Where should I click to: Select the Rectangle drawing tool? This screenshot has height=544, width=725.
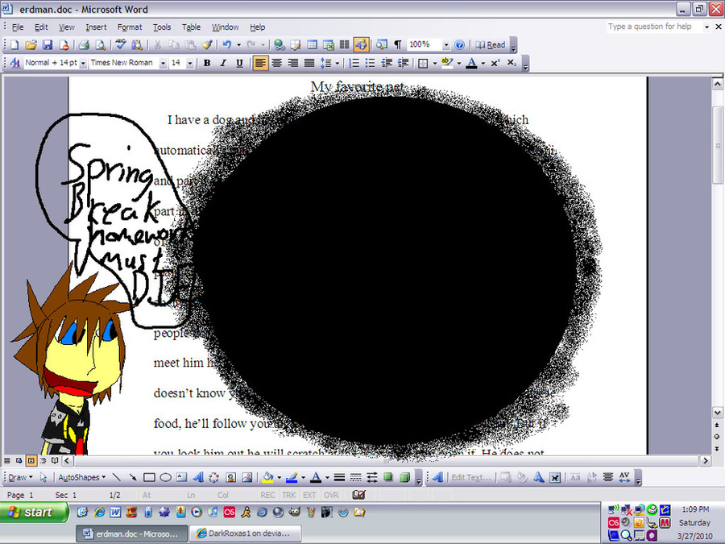149,477
